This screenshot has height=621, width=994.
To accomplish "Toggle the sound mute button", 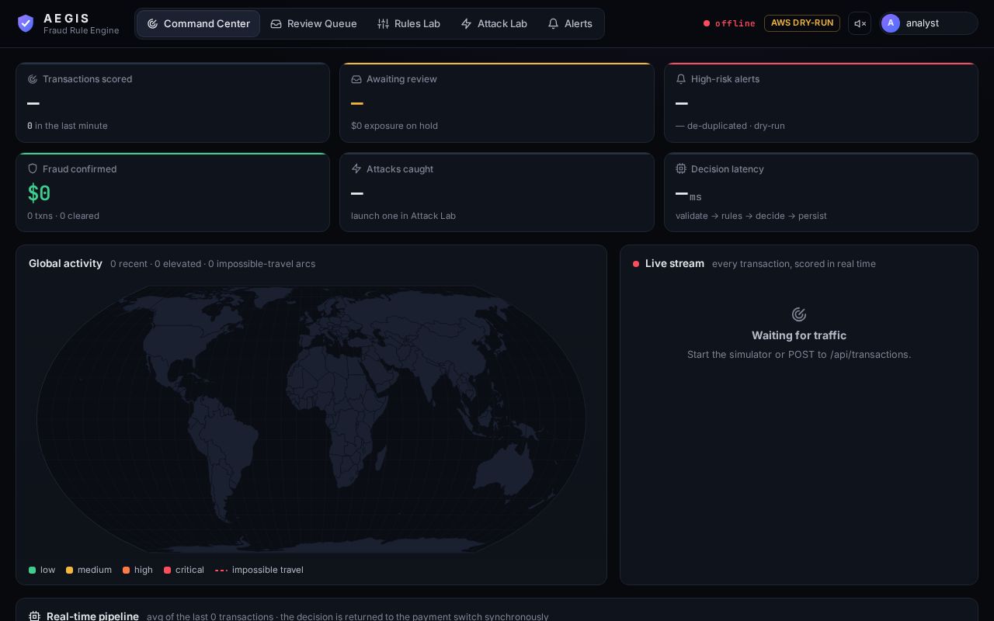I will tap(860, 23).
